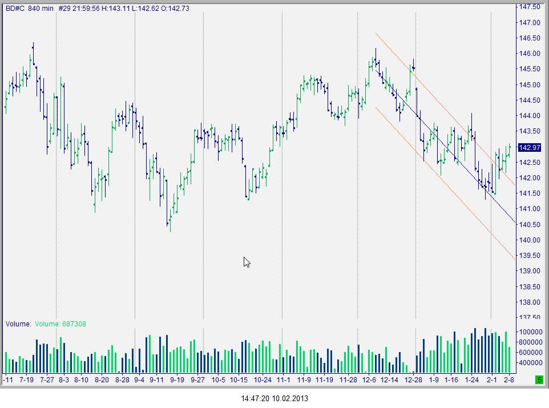Click the 7-19 date axis label

tap(27, 379)
